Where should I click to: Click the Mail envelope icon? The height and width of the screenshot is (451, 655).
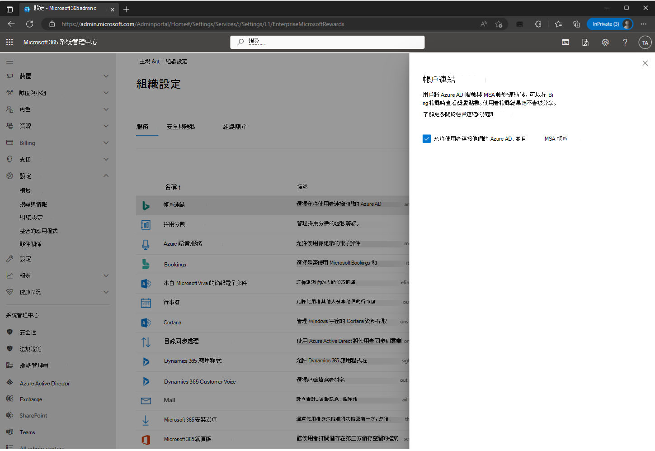(x=146, y=401)
